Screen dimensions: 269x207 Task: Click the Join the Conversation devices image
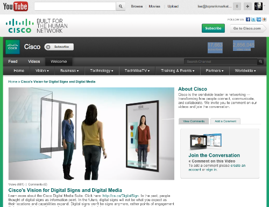pyautogui.click(x=206, y=142)
